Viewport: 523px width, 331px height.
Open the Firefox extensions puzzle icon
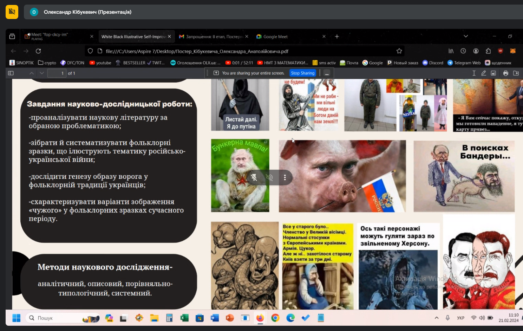coord(488,51)
